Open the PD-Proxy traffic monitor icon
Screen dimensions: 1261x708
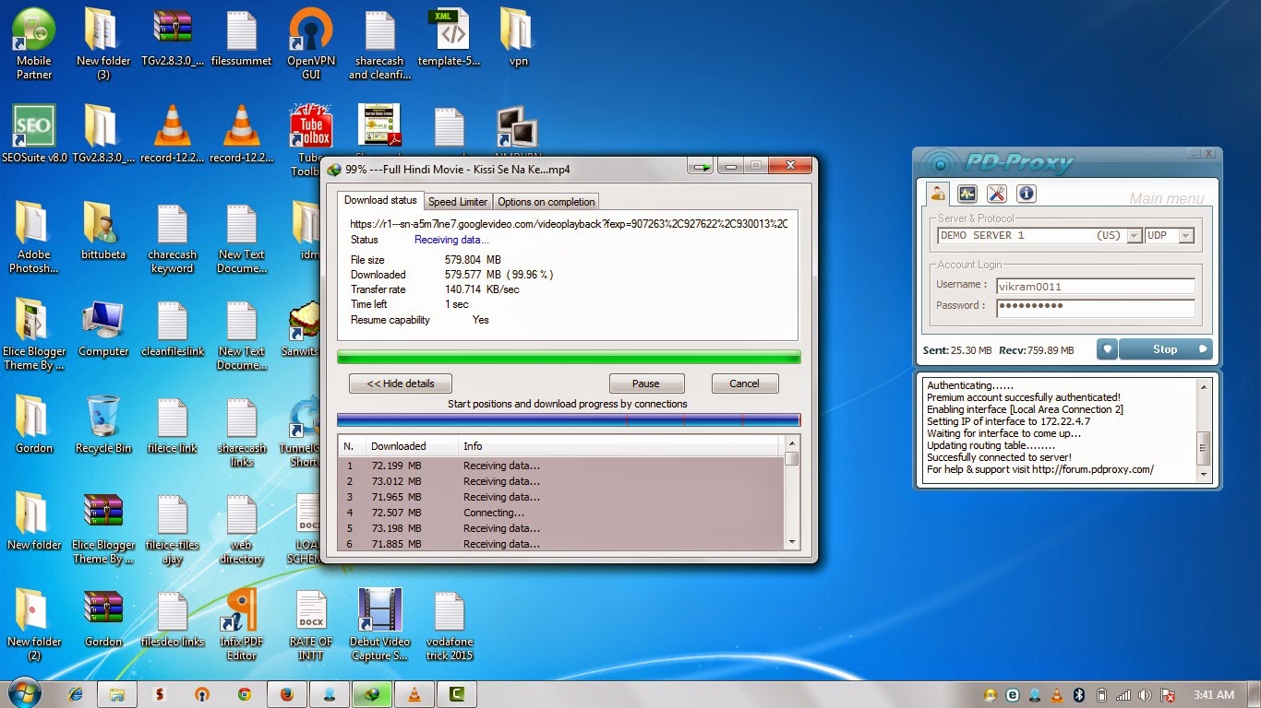coord(967,194)
